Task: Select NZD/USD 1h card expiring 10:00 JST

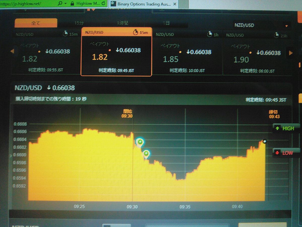Action: click(x=187, y=53)
